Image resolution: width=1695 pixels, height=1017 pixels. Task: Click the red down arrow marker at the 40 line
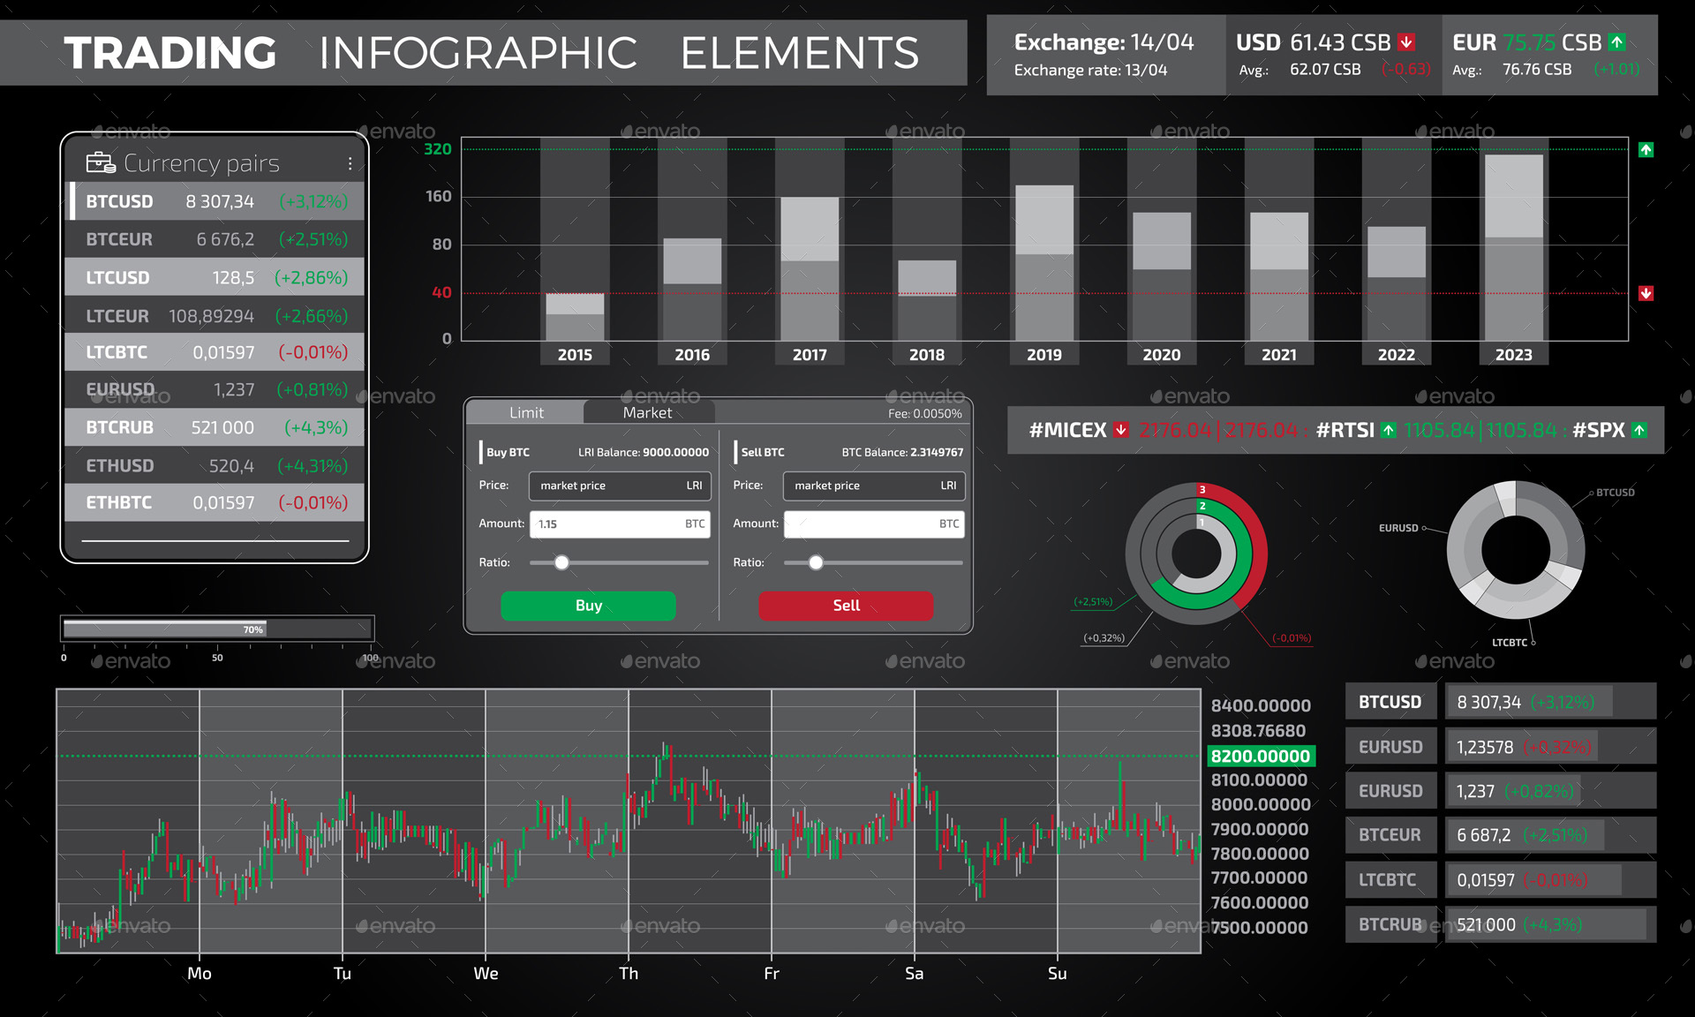[x=1646, y=293]
